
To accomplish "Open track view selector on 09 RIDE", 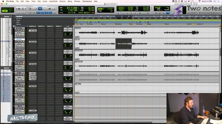I will tap(20, 44).
